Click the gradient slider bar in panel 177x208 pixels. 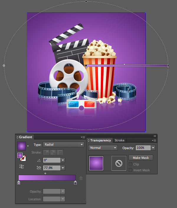click(x=47, y=178)
